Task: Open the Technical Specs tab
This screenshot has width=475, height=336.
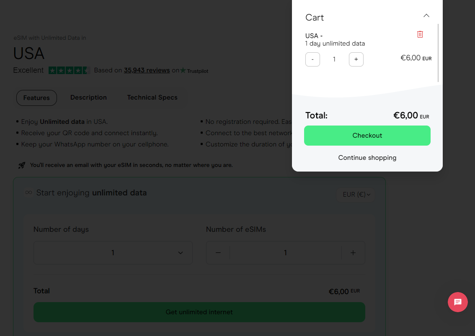Action: pos(152,97)
